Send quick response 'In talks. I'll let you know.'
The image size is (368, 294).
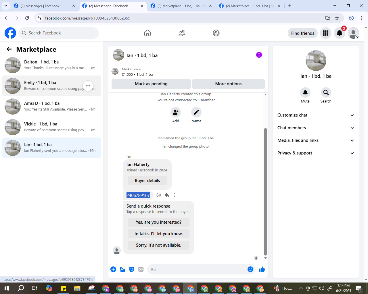point(159,234)
